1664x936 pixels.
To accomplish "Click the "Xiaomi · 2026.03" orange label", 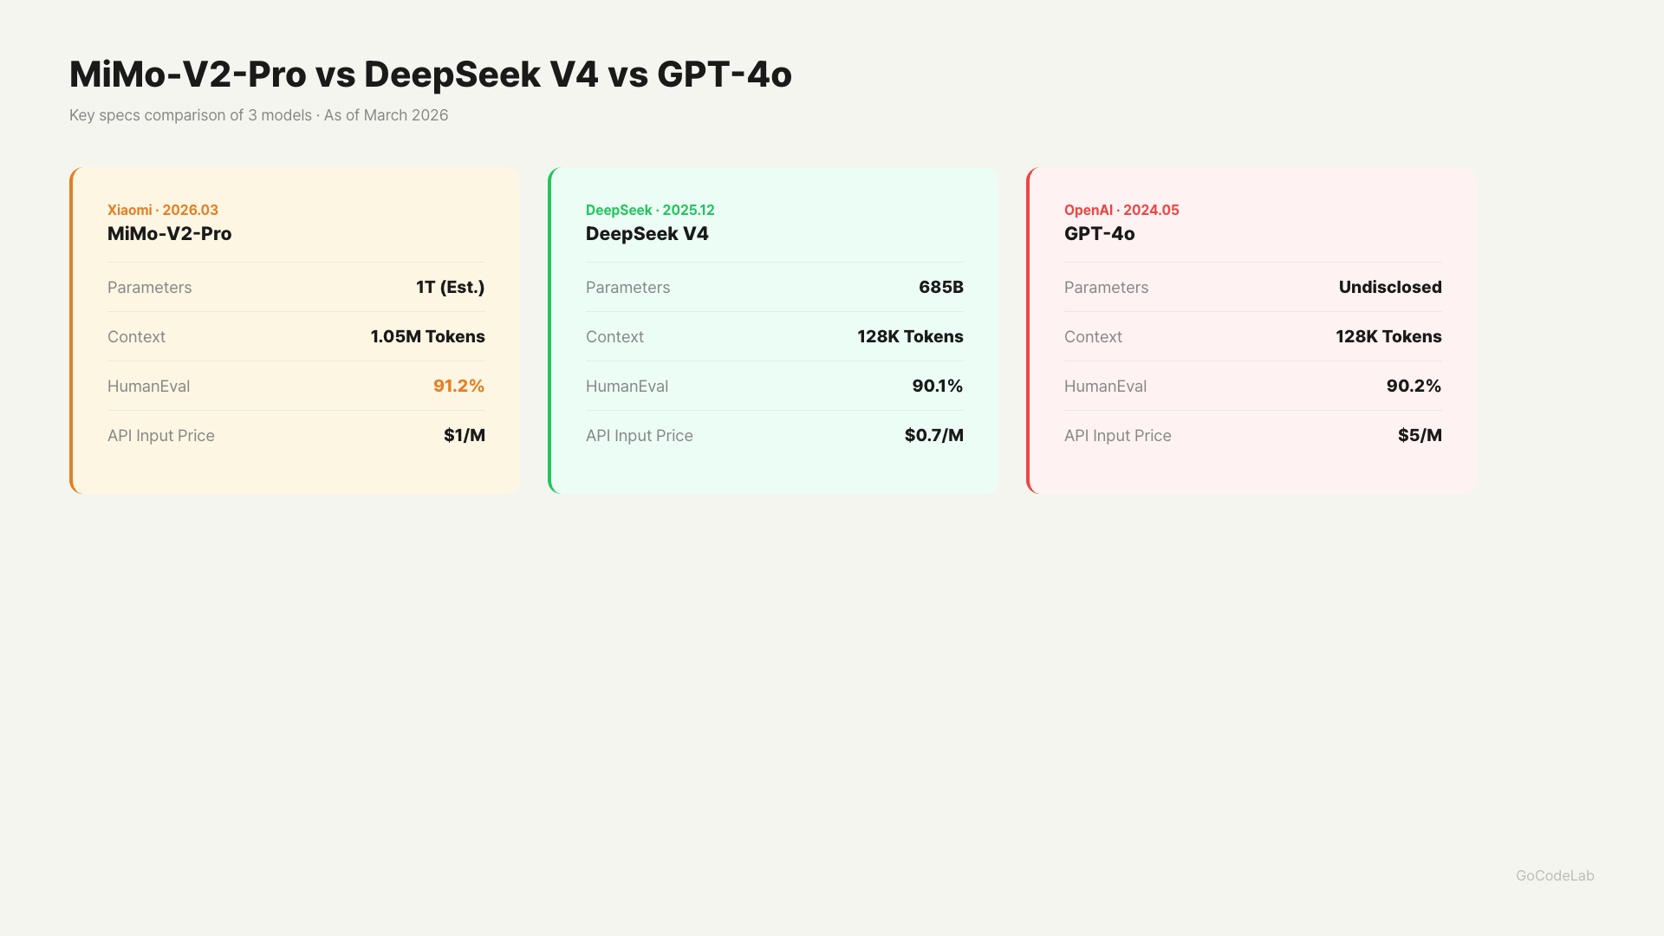I will tap(162, 210).
